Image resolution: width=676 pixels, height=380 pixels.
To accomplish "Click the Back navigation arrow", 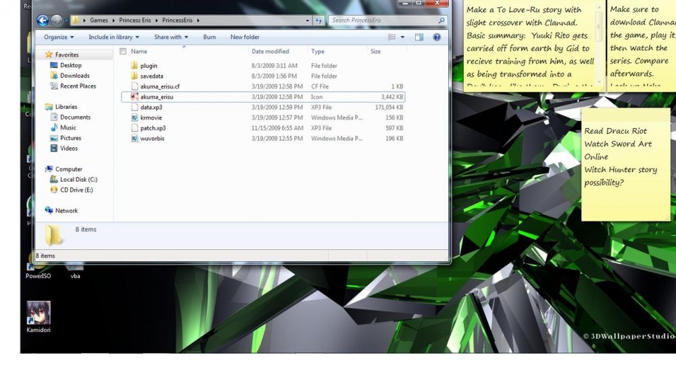I will tap(43, 21).
